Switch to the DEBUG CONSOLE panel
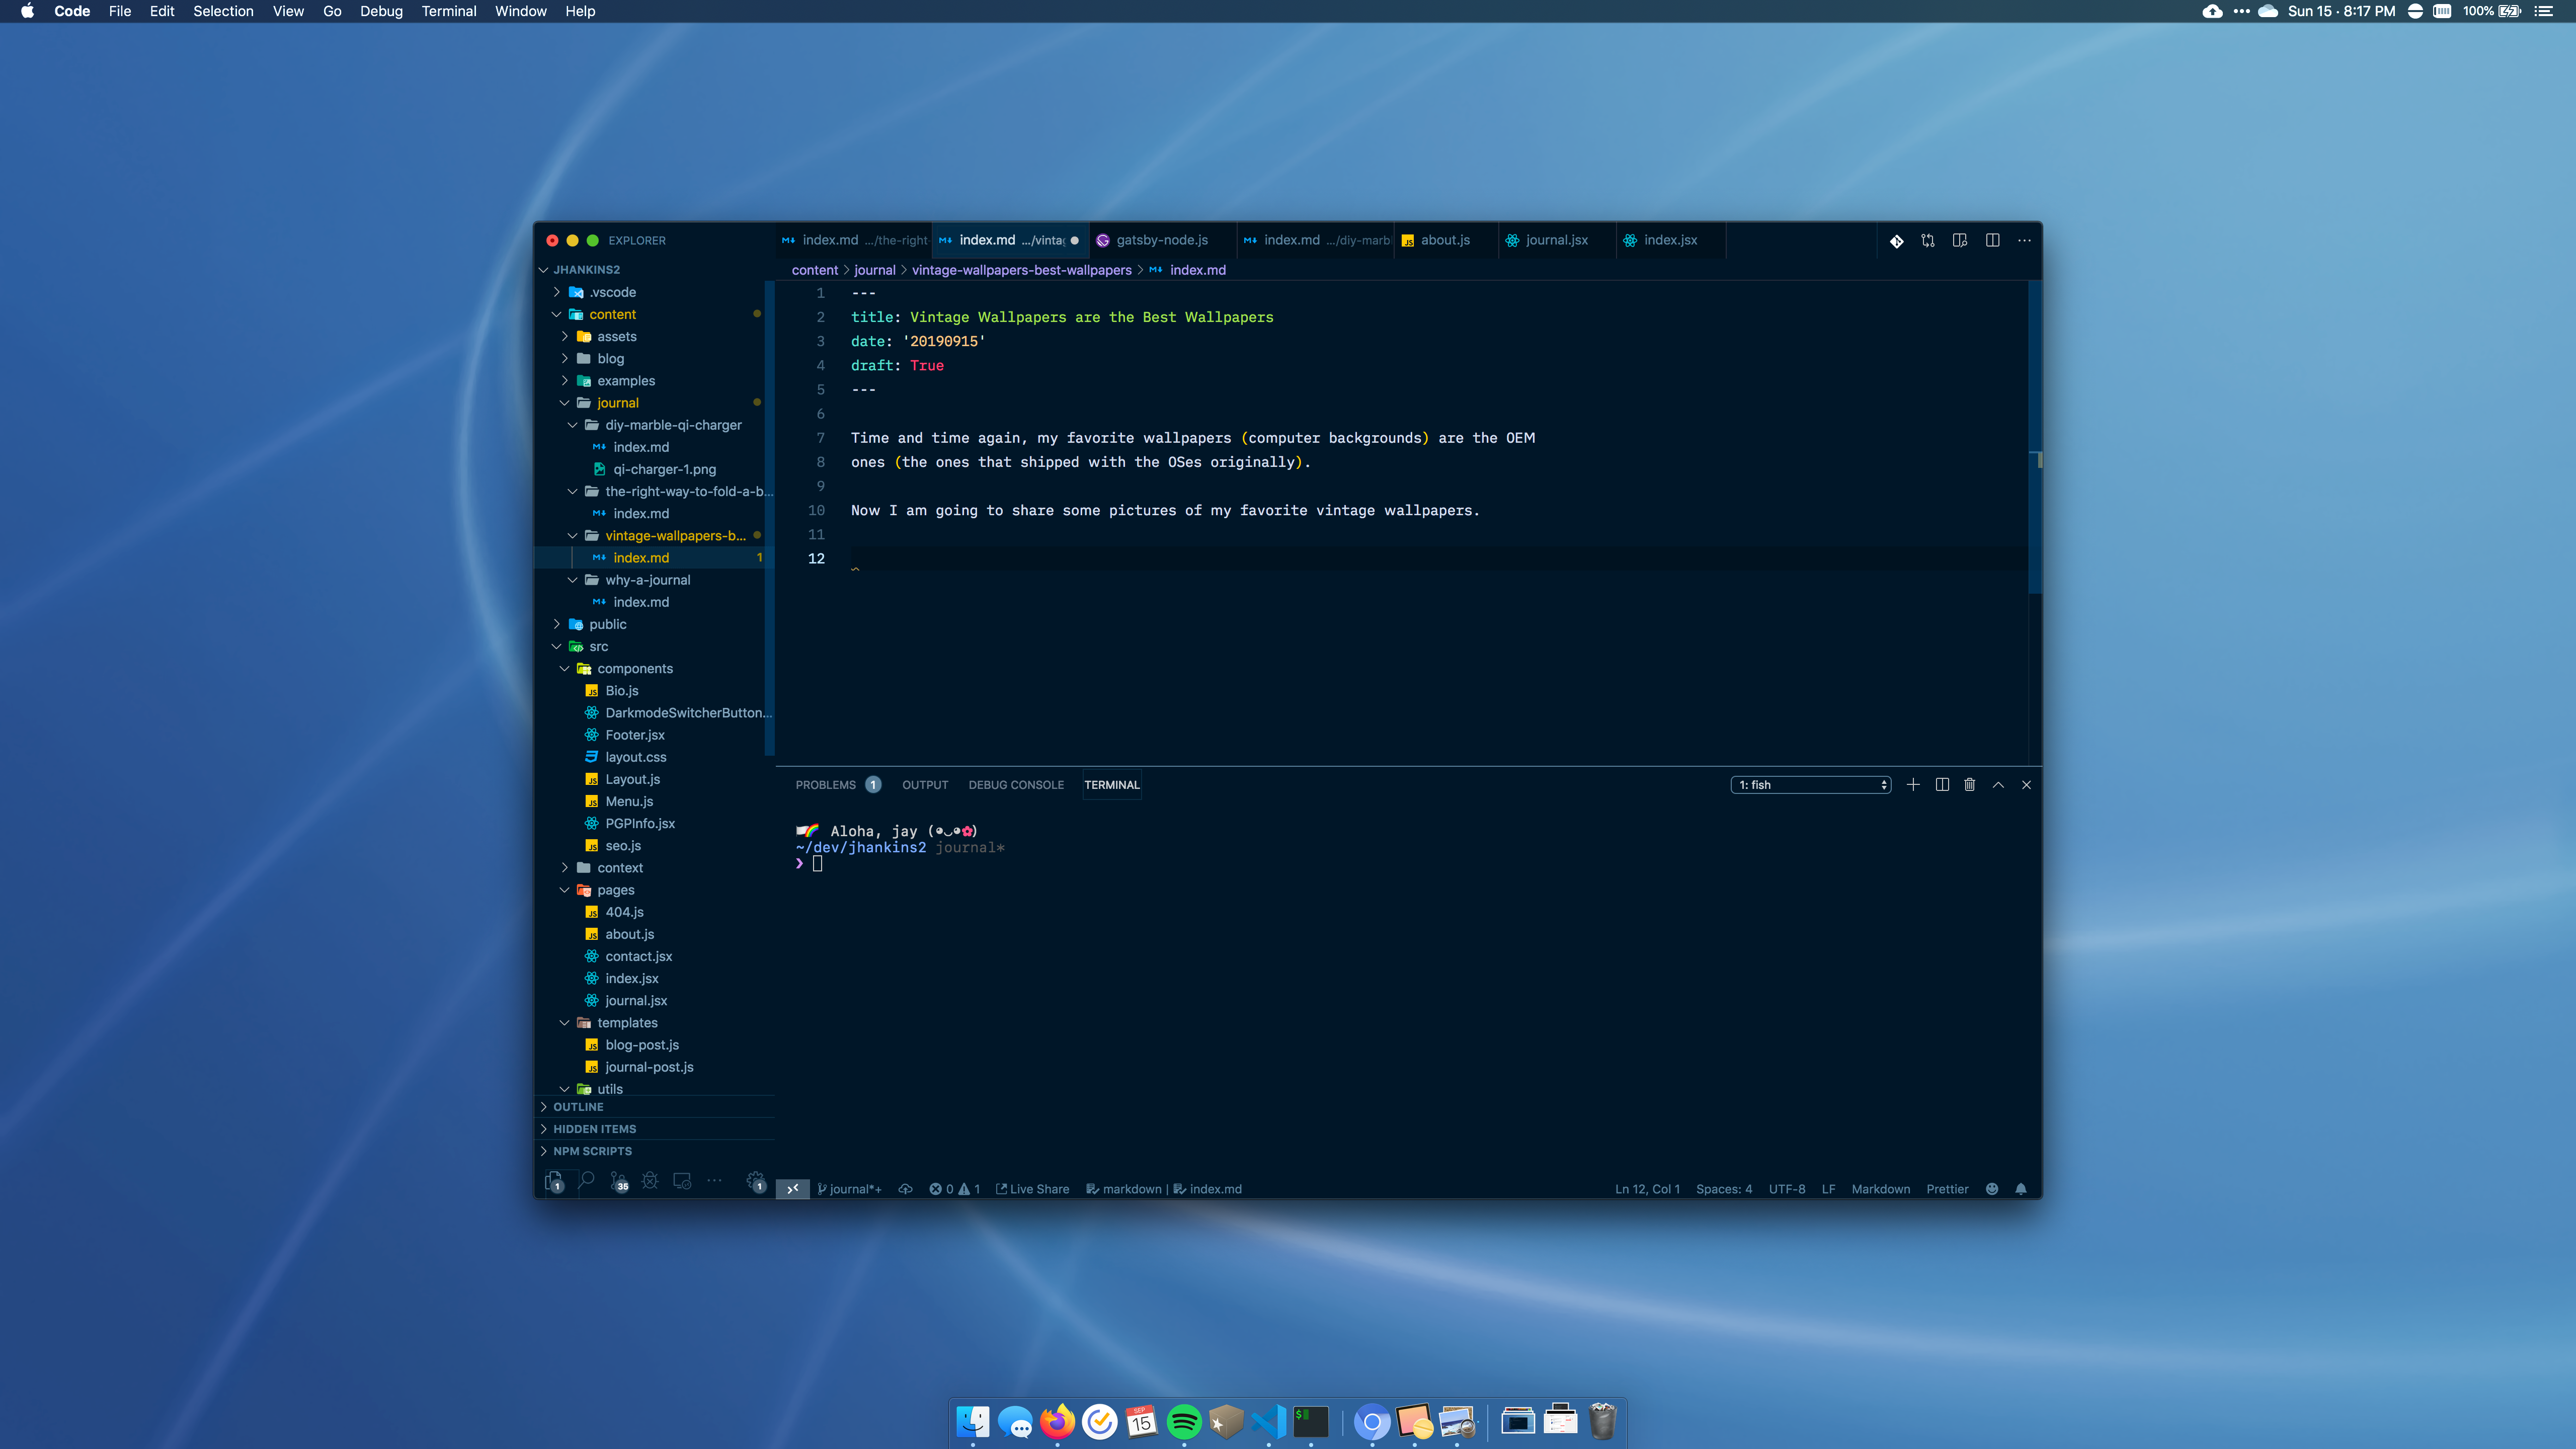2576x1449 pixels. coord(1016,785)
